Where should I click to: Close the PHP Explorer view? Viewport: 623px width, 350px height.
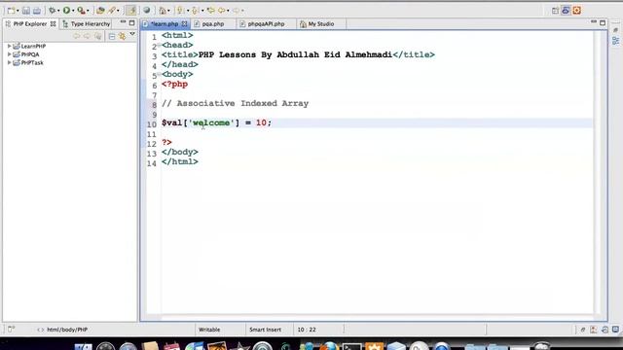click(53, 23)
